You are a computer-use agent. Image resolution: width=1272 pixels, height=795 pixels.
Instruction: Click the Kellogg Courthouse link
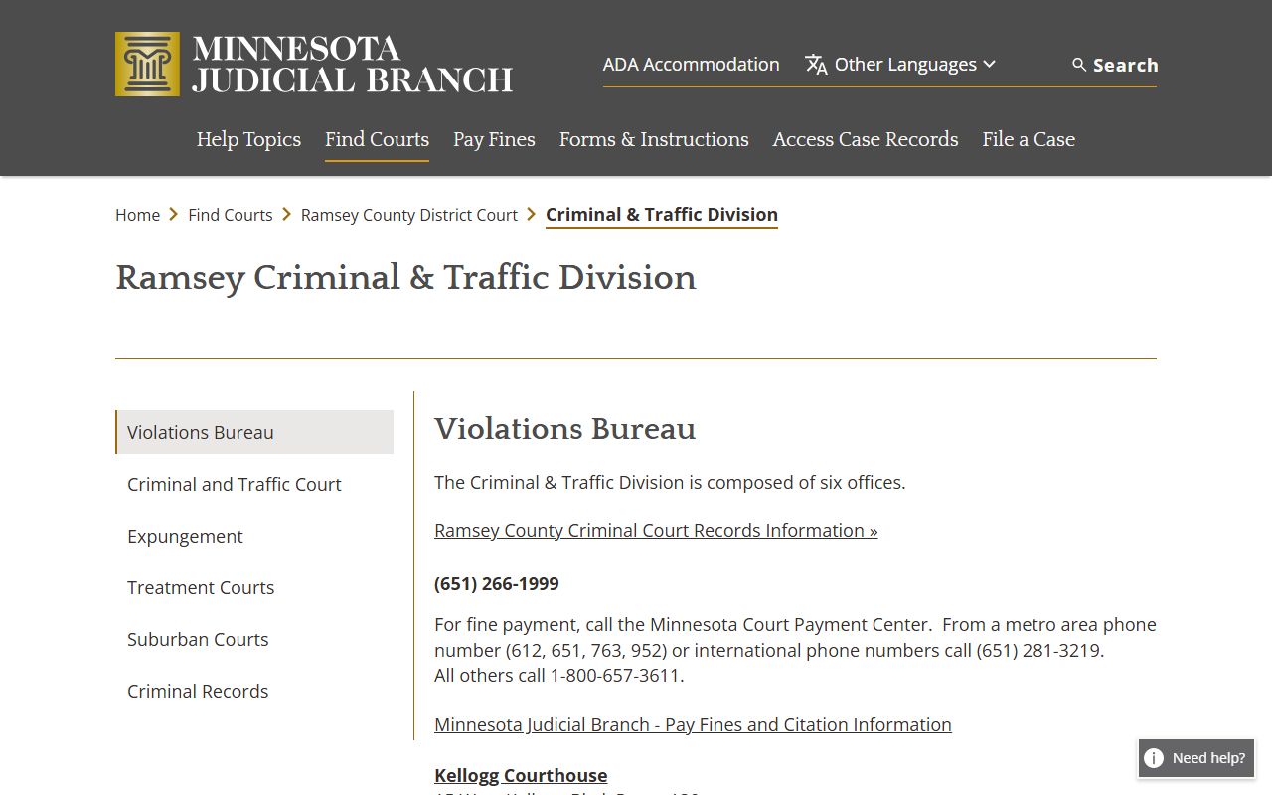pos(521,776)
